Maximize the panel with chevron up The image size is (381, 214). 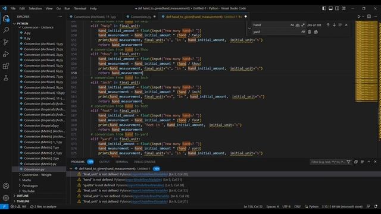369,162
